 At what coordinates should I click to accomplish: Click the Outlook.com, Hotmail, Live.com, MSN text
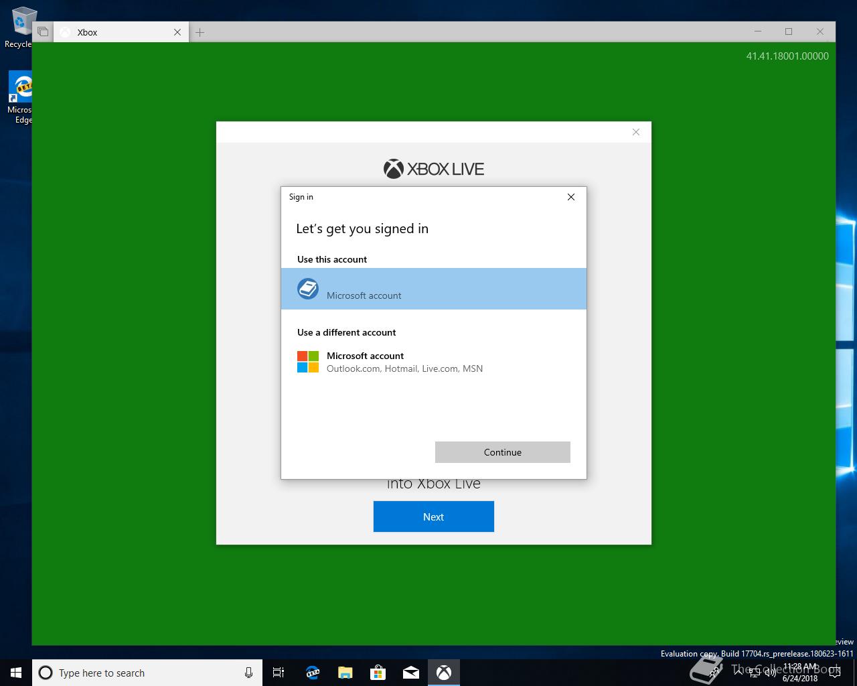[x=404, y=368]
